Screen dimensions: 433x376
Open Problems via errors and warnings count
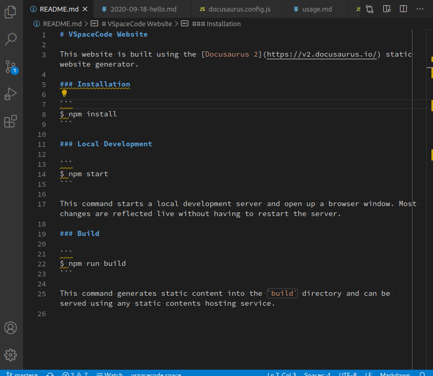[75, 374]
